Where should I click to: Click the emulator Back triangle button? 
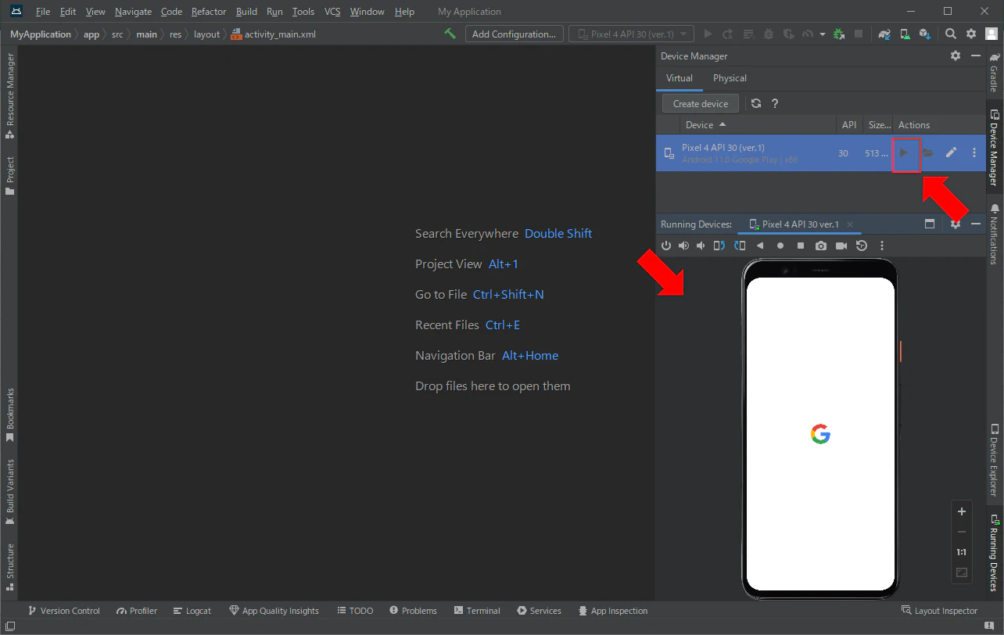pyautogui.click(x=760, y=246)
